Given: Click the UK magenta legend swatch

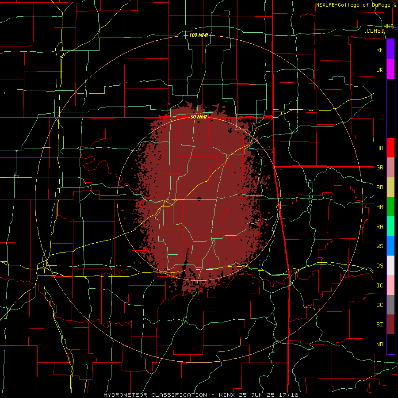Looking at the screenshot, I should pos(390,69).
